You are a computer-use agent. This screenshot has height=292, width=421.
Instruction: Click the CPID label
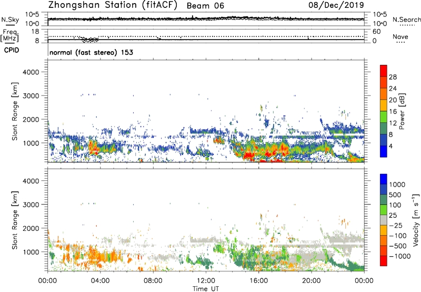[12, 50]
